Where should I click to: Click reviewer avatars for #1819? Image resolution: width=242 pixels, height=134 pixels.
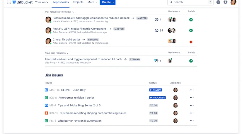pos(172,41)
